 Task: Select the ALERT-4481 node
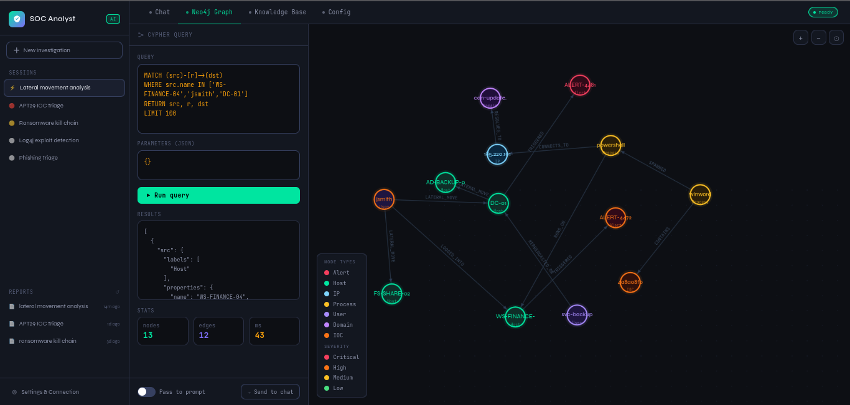tap(580, 85)
